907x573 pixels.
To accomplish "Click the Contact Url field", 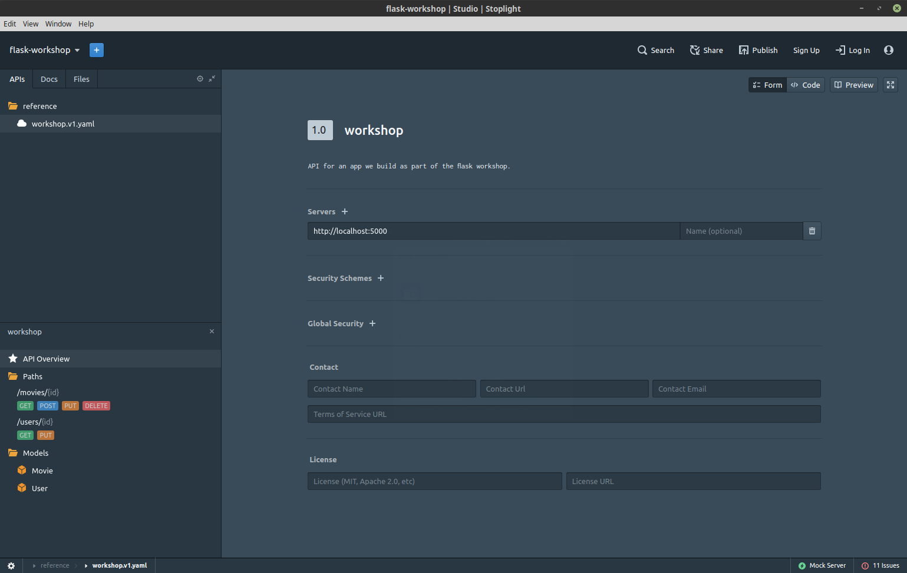I will click(564, 389).
